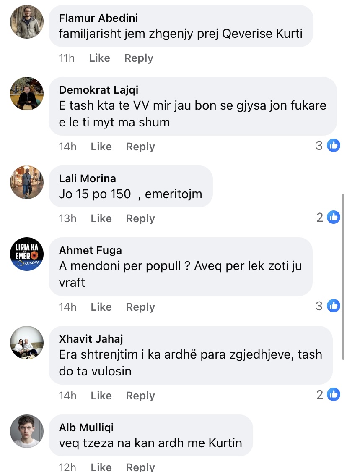Like Flamur Abedini's comment

pos(99,58)
